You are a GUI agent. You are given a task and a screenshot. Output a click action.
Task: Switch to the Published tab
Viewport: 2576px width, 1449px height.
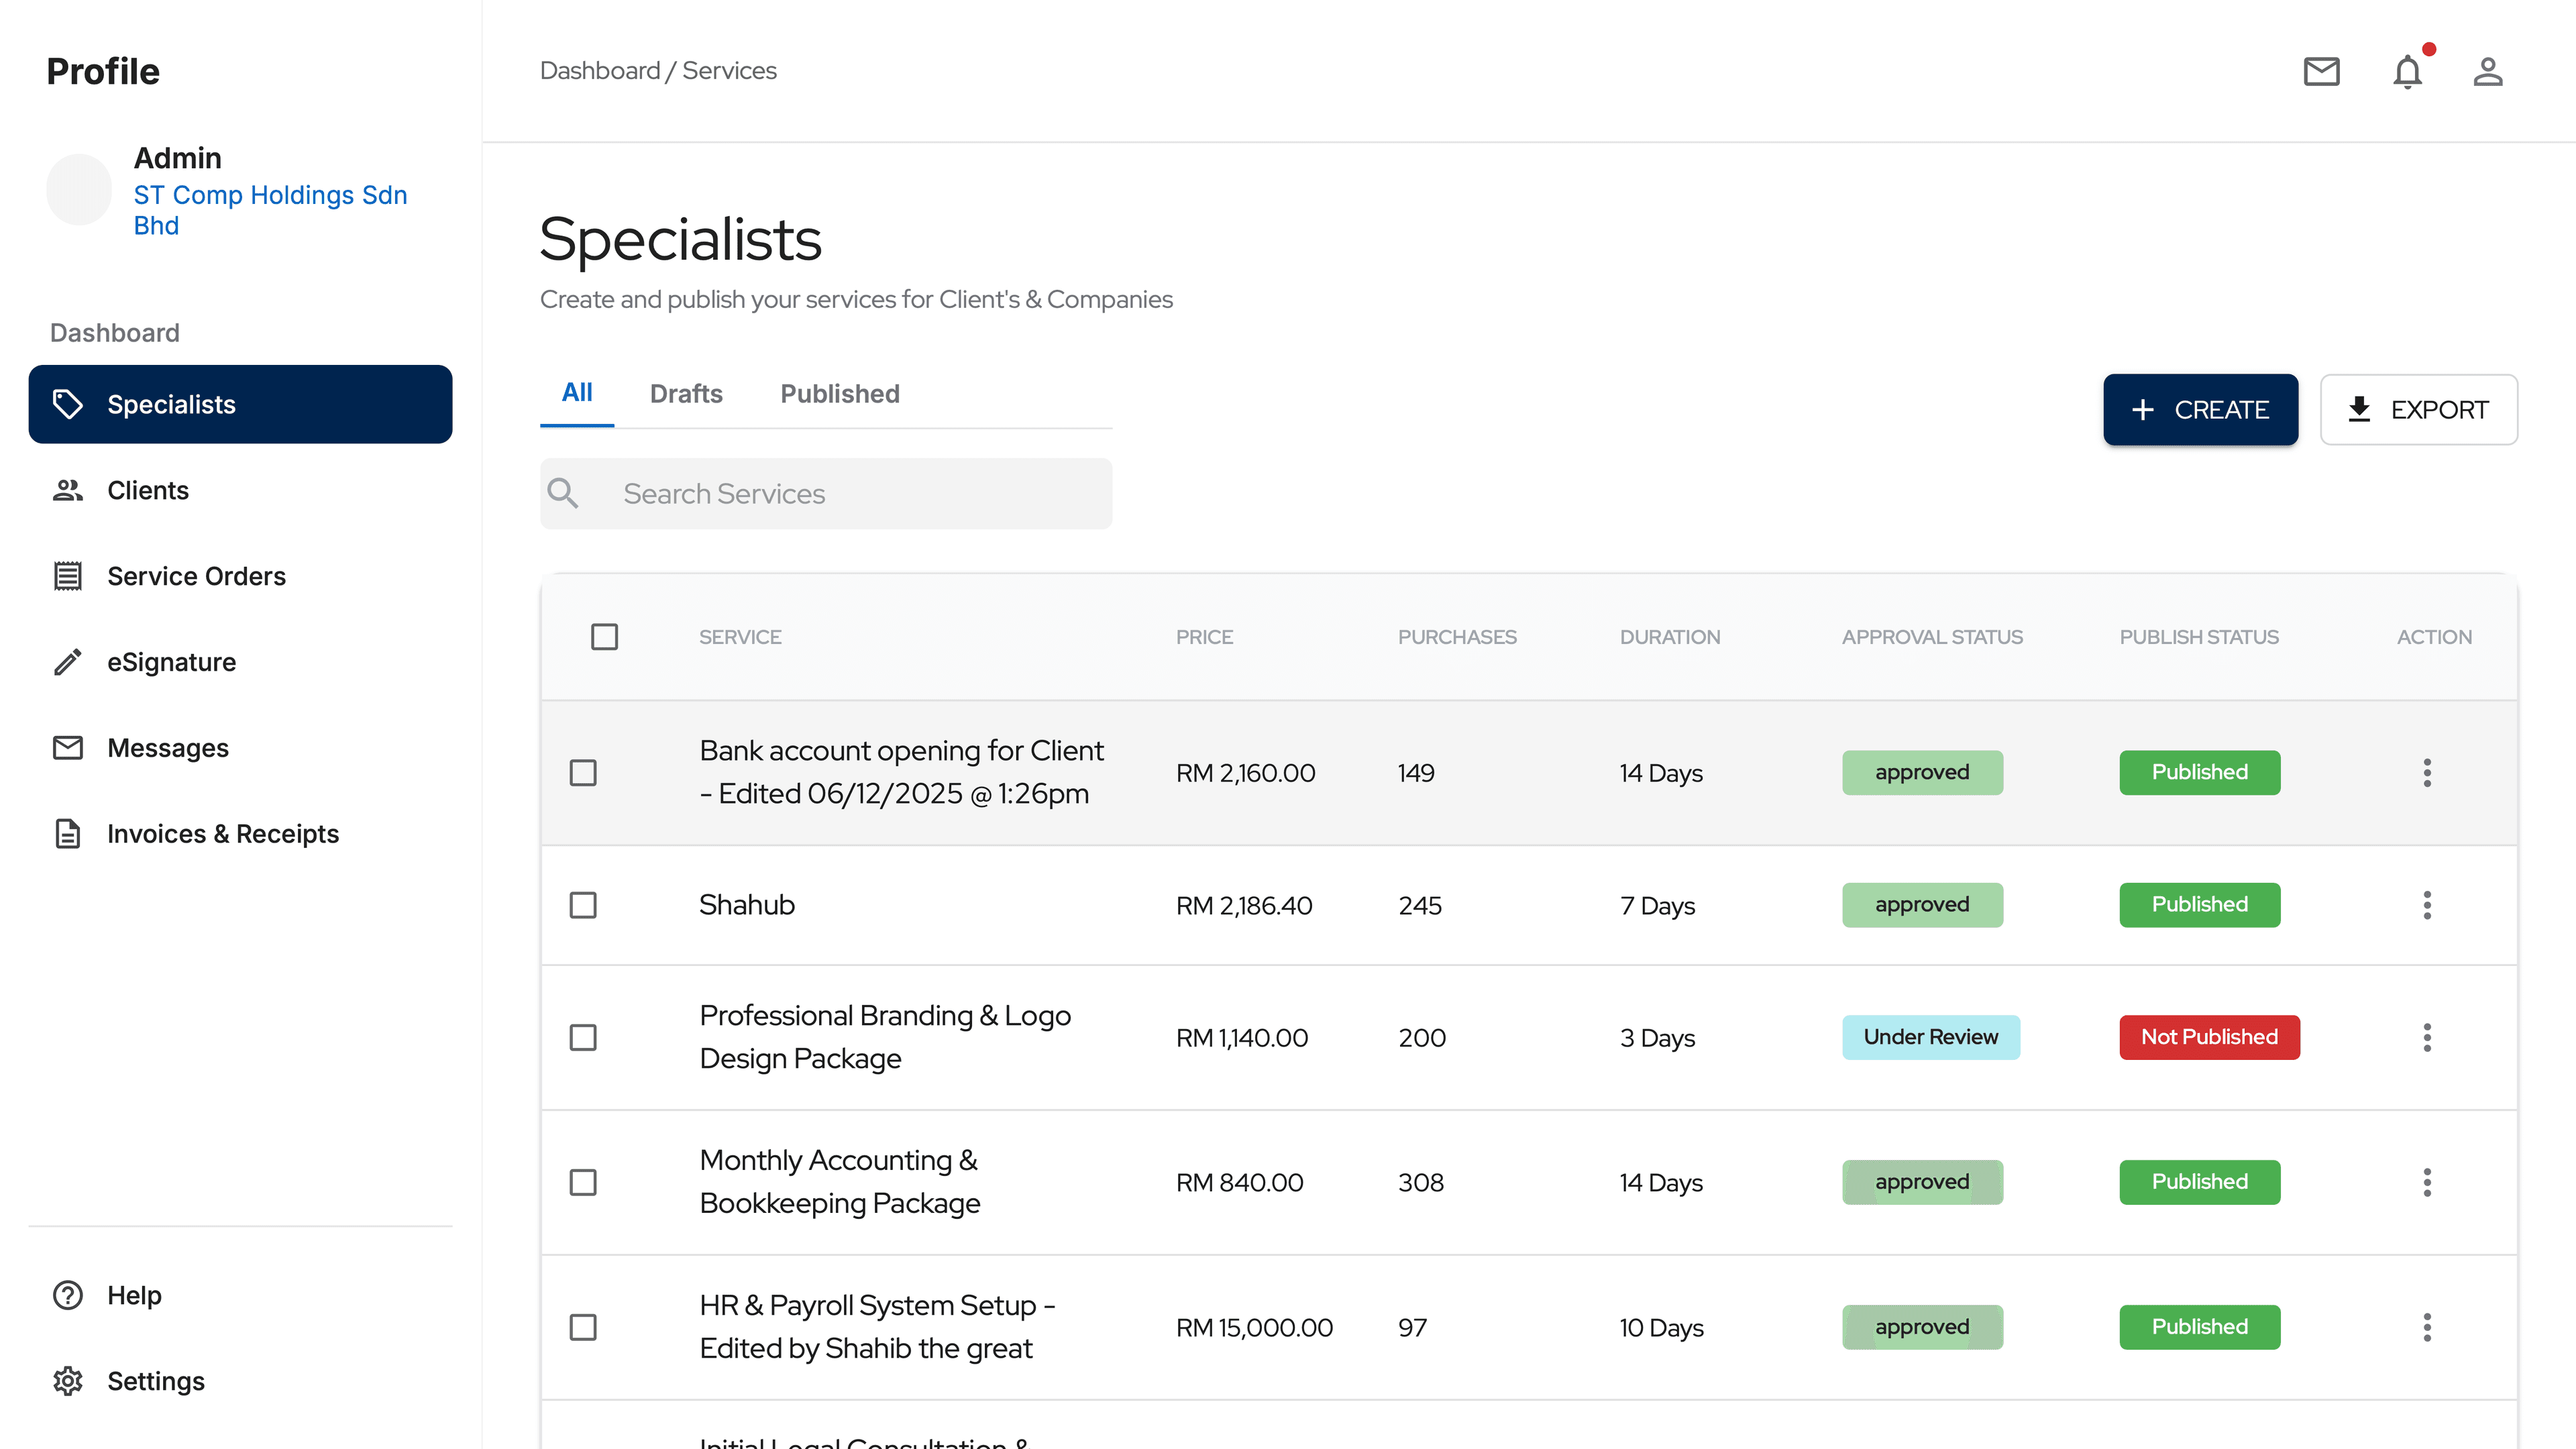tap(840, 394)
